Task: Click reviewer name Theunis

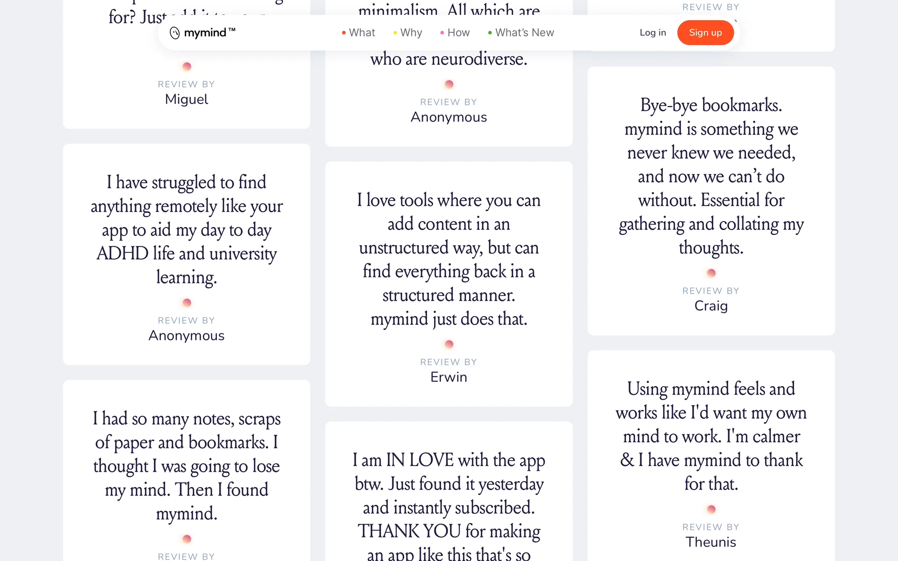Action: click(x=711, y=542)
